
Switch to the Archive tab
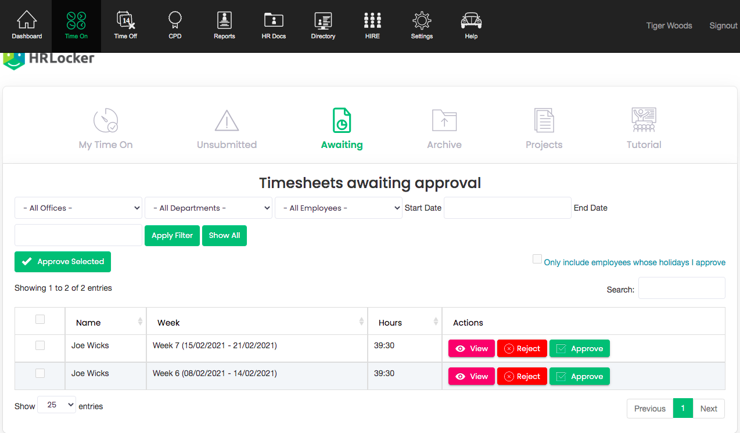coord(444,128)
